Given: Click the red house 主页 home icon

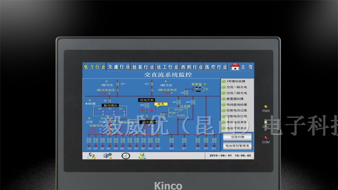Looking at the screenshot, I should [235, 67].
